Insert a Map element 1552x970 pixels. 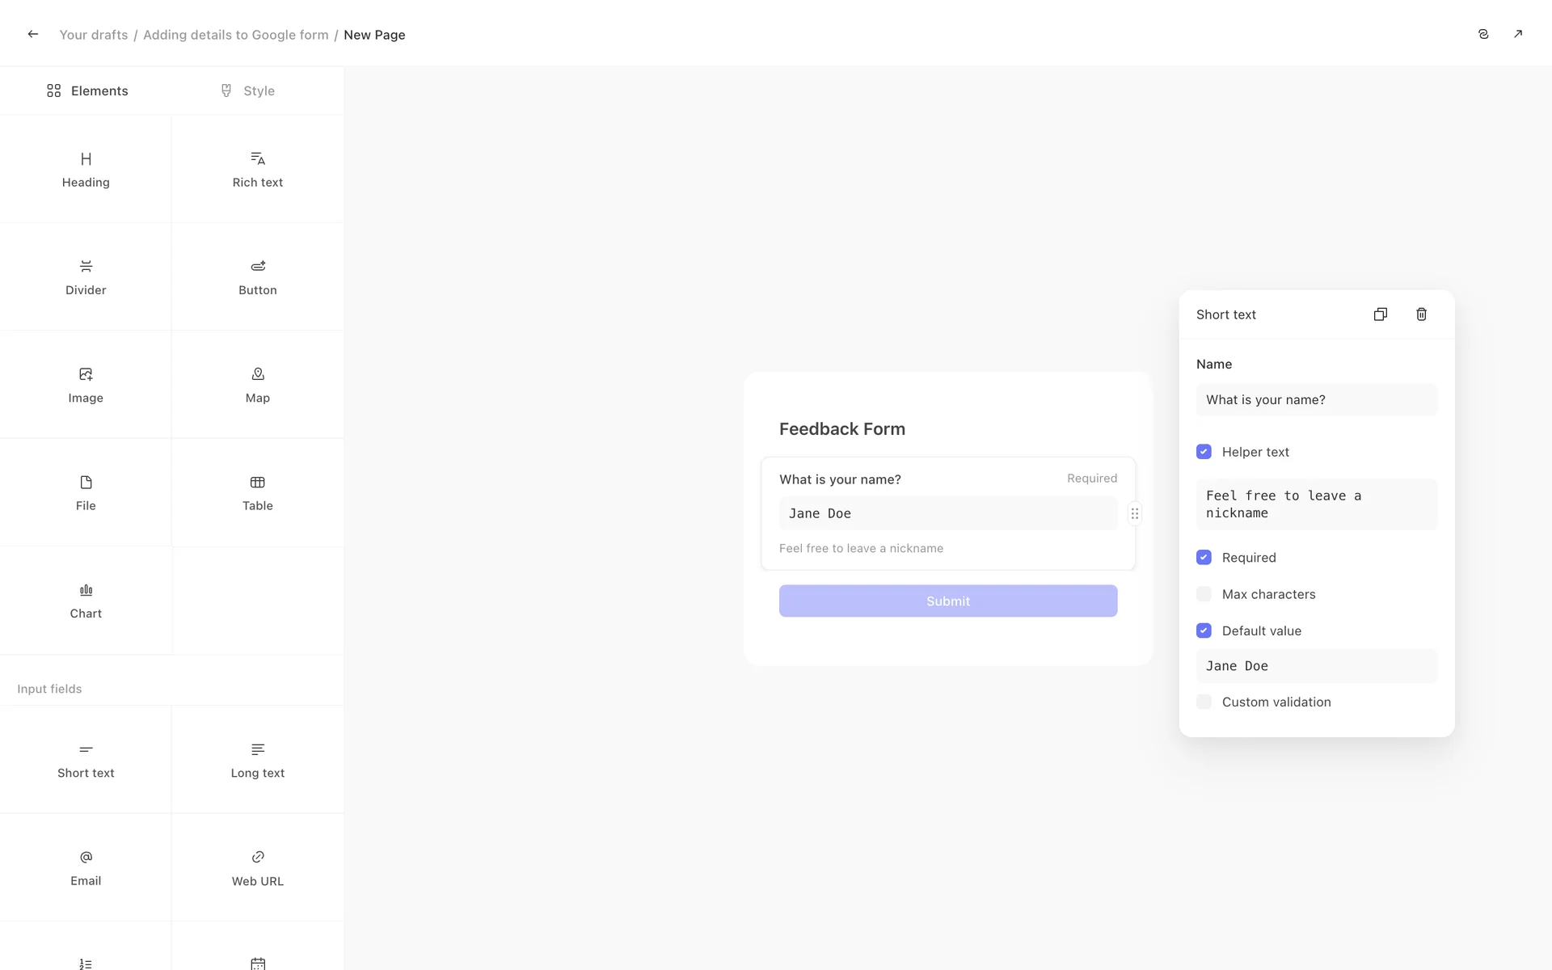pos(257,385)
